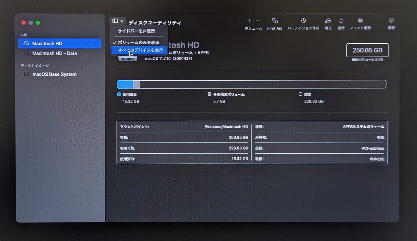Click the マウント解除 unmount icon
Screen dimensions: 417x241
coord(360,21)
